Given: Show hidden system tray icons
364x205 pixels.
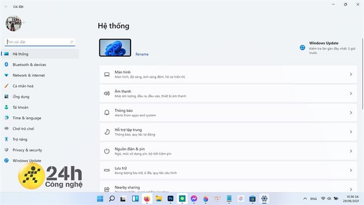Looking at the screenshot, I should [x=305, y=199].
